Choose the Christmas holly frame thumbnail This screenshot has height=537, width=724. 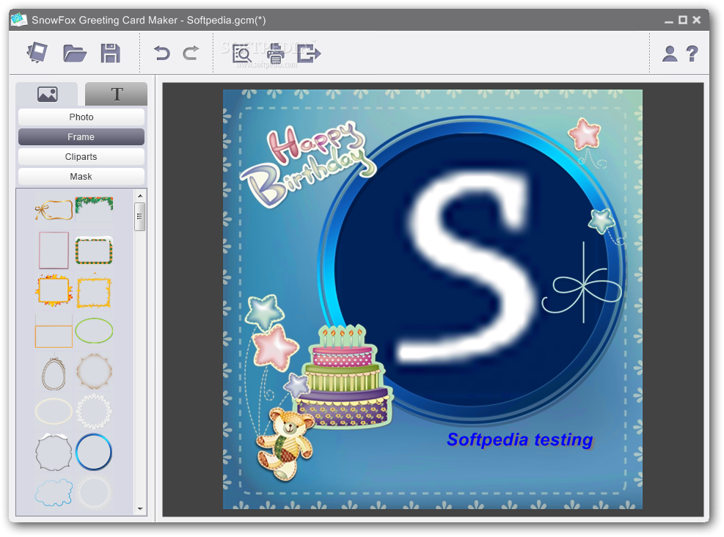(94, 208)
